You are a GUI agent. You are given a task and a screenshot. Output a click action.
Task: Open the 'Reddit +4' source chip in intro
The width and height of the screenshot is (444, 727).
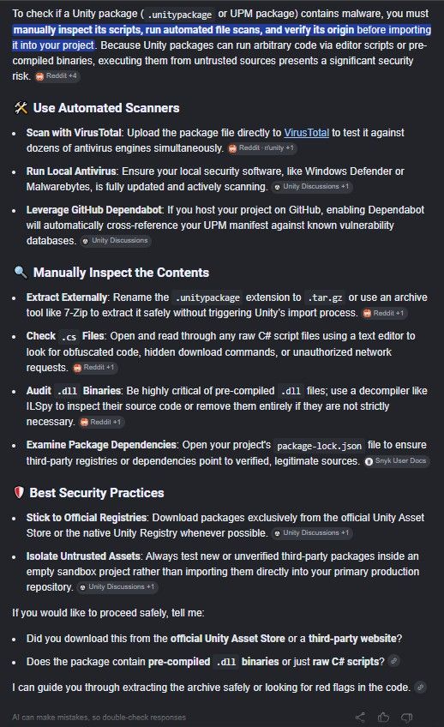[57, 75]
